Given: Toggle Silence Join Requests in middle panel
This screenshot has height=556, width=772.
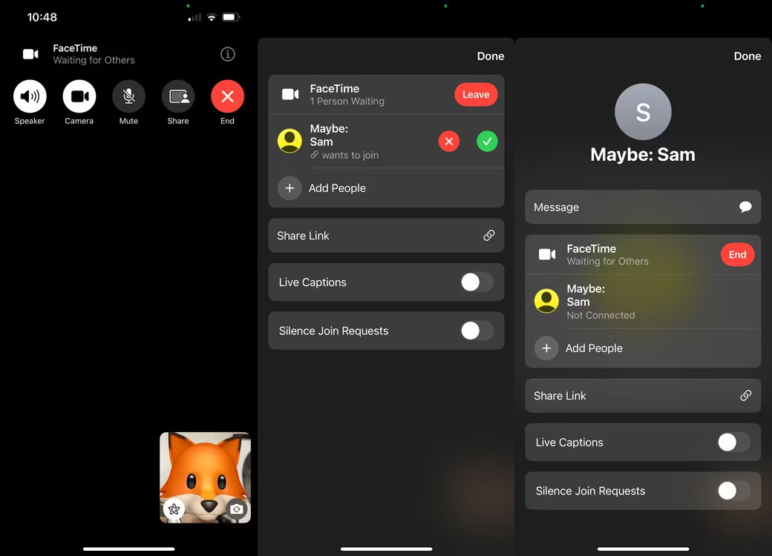Looking at the screenshot, I should point(477,331).
